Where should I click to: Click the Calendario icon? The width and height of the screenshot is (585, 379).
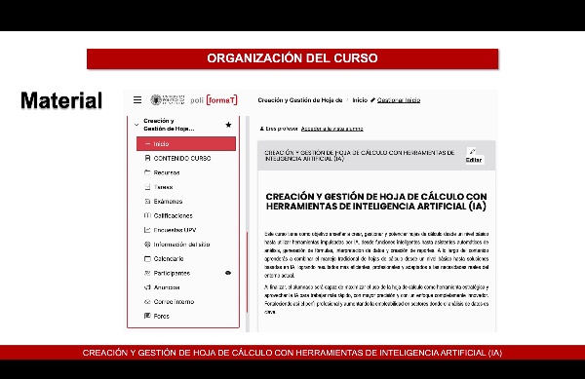pos(147,258)
